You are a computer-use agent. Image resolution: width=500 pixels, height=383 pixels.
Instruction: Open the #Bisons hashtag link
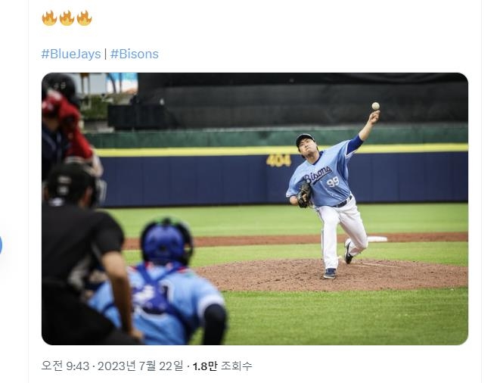coord(134,54)
